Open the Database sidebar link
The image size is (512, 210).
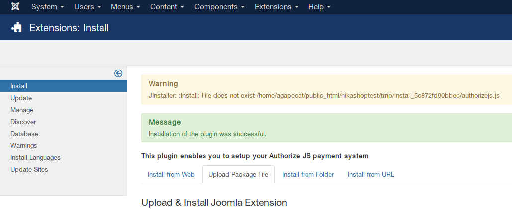(24, 134)
